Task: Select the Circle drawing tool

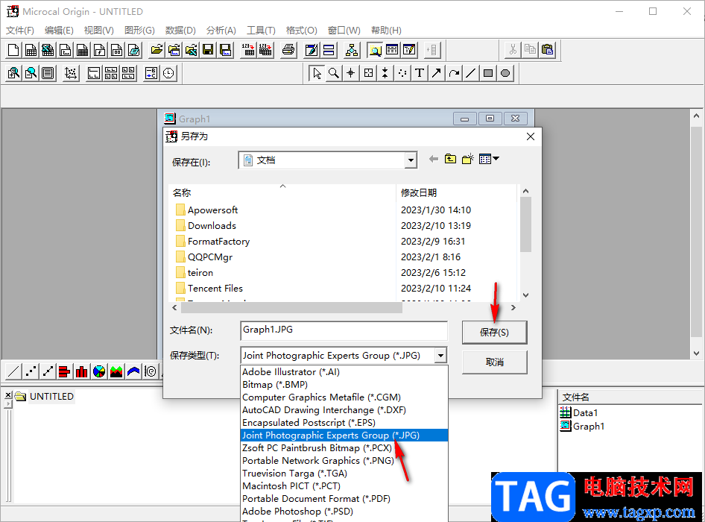Action: [x=505, y=73]
